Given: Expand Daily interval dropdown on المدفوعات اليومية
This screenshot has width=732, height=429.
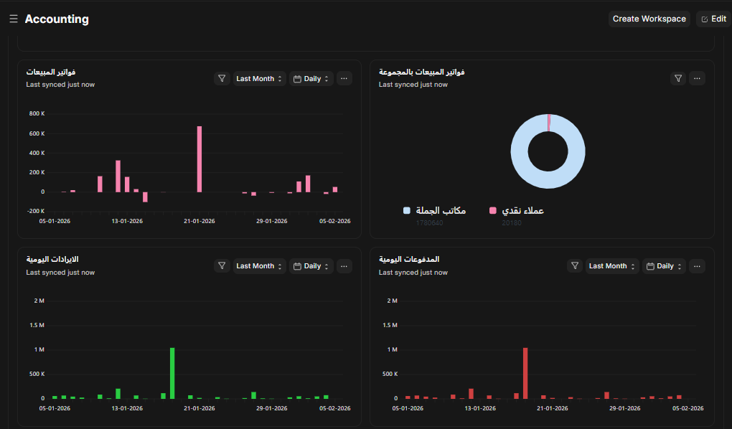Looking at the screenshot, I should (664, 266).
